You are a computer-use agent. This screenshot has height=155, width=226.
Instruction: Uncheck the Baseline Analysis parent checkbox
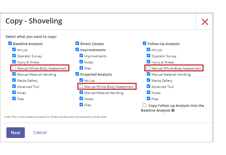tap(10, 43)
